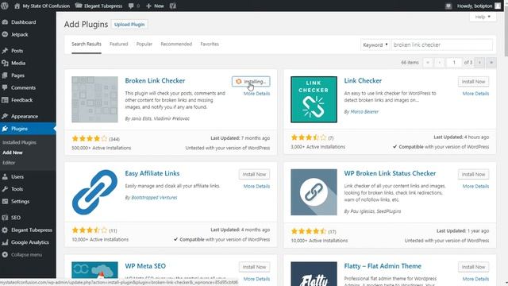Open Bootstrapped Ventures author link
508x286 pixels.
coord(154,197)
